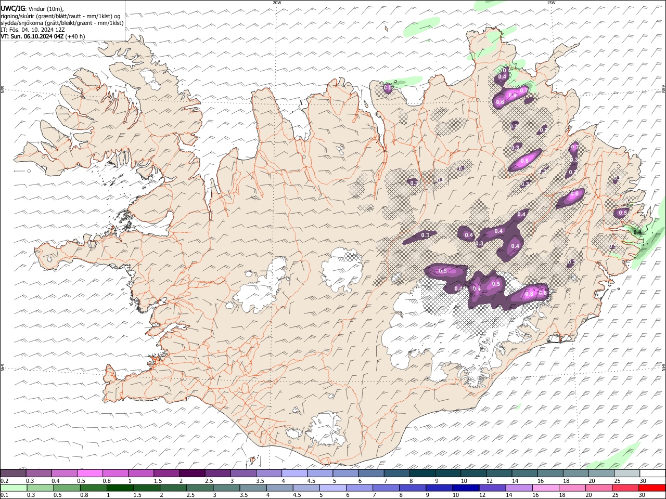The image size is (666, 499).
Task: Select the lower legend swatch starting at 20
Action: (x=598, y=488)
